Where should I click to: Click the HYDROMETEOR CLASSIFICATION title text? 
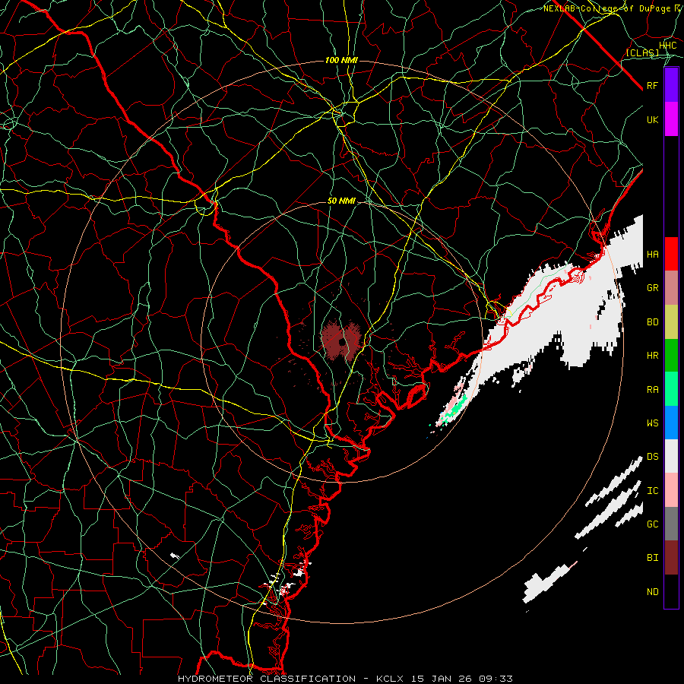[x=267, y=679]
